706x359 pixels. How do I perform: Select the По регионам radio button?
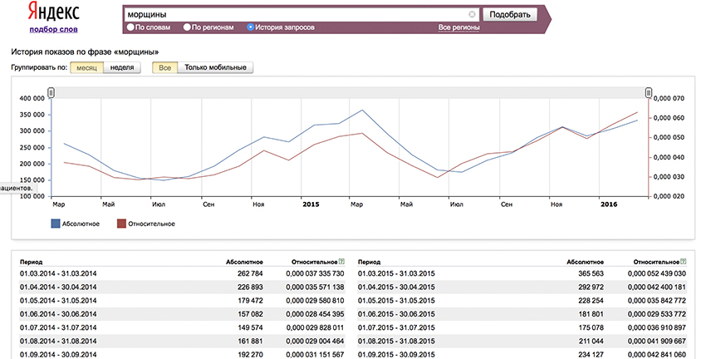pos(187,27)
